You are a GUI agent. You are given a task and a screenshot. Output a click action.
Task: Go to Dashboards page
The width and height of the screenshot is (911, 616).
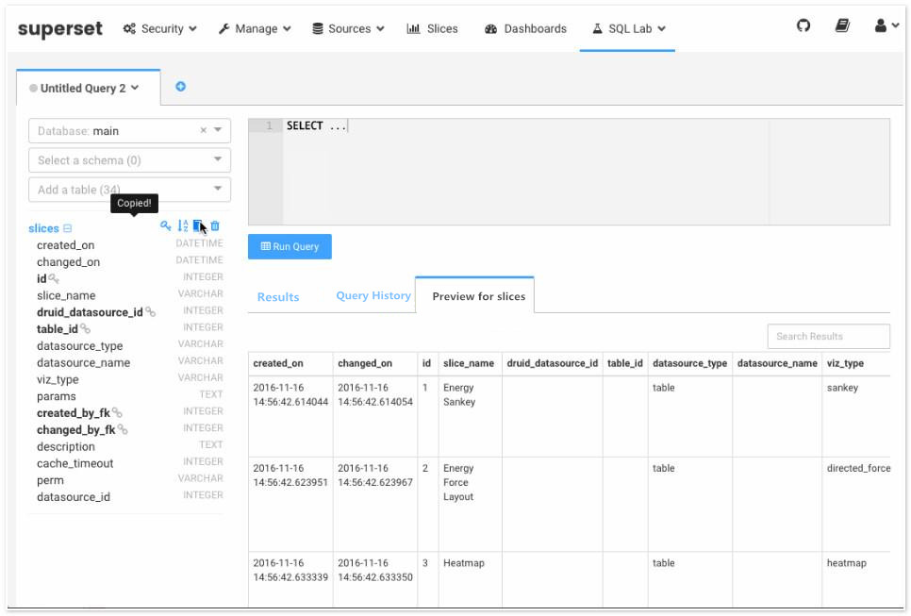[525, 28]
